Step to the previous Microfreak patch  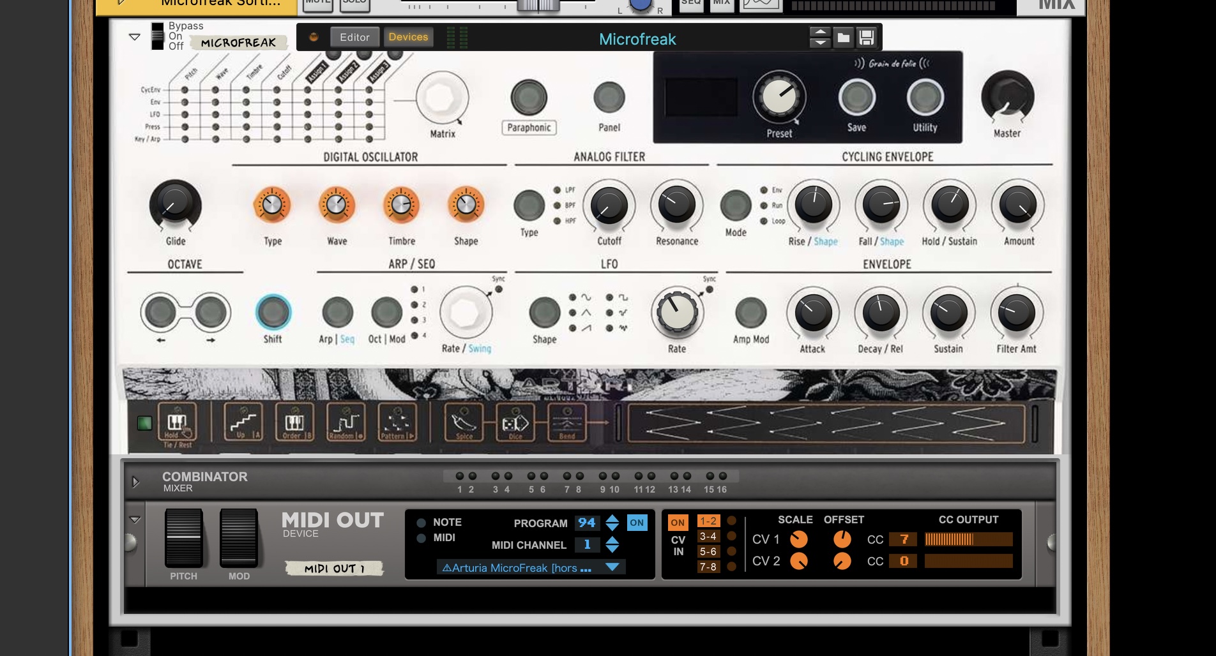(819, 33)
